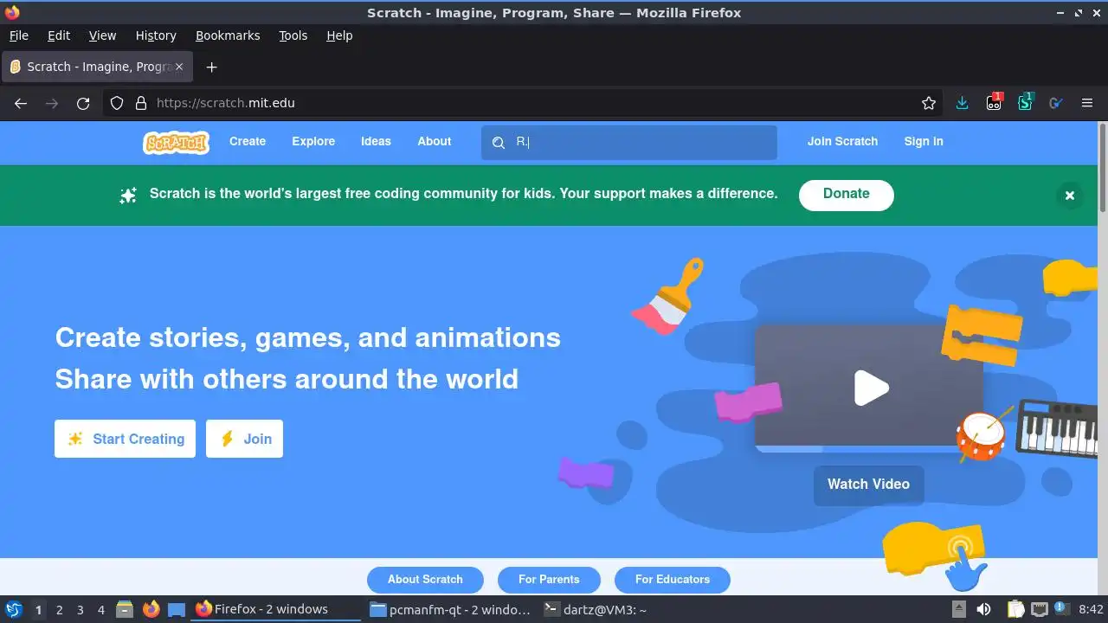Image resolution: width=1108 pixels, height=623 pixels.
Task: Go to the Ideas page
Action: coord(376,141)
